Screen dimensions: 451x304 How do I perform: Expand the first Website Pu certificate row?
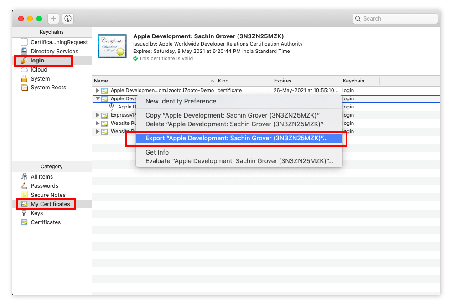pos(98,124)
